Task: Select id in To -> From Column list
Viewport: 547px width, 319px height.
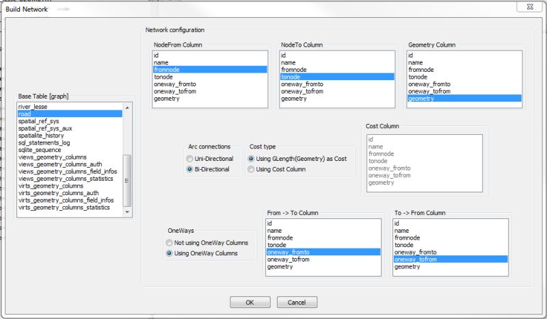Action: [451, 223]
